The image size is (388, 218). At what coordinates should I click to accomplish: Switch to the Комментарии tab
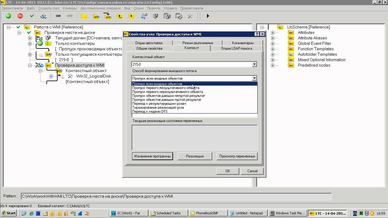click(x=243, y=43)
